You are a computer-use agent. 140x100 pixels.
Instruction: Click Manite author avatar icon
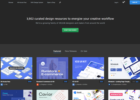click(x=73, y=85)
